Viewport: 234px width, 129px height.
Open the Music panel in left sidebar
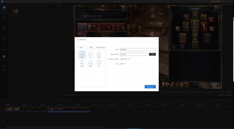click(4, 67)
